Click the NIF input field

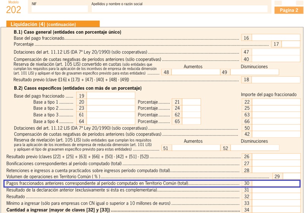(60, 9)
